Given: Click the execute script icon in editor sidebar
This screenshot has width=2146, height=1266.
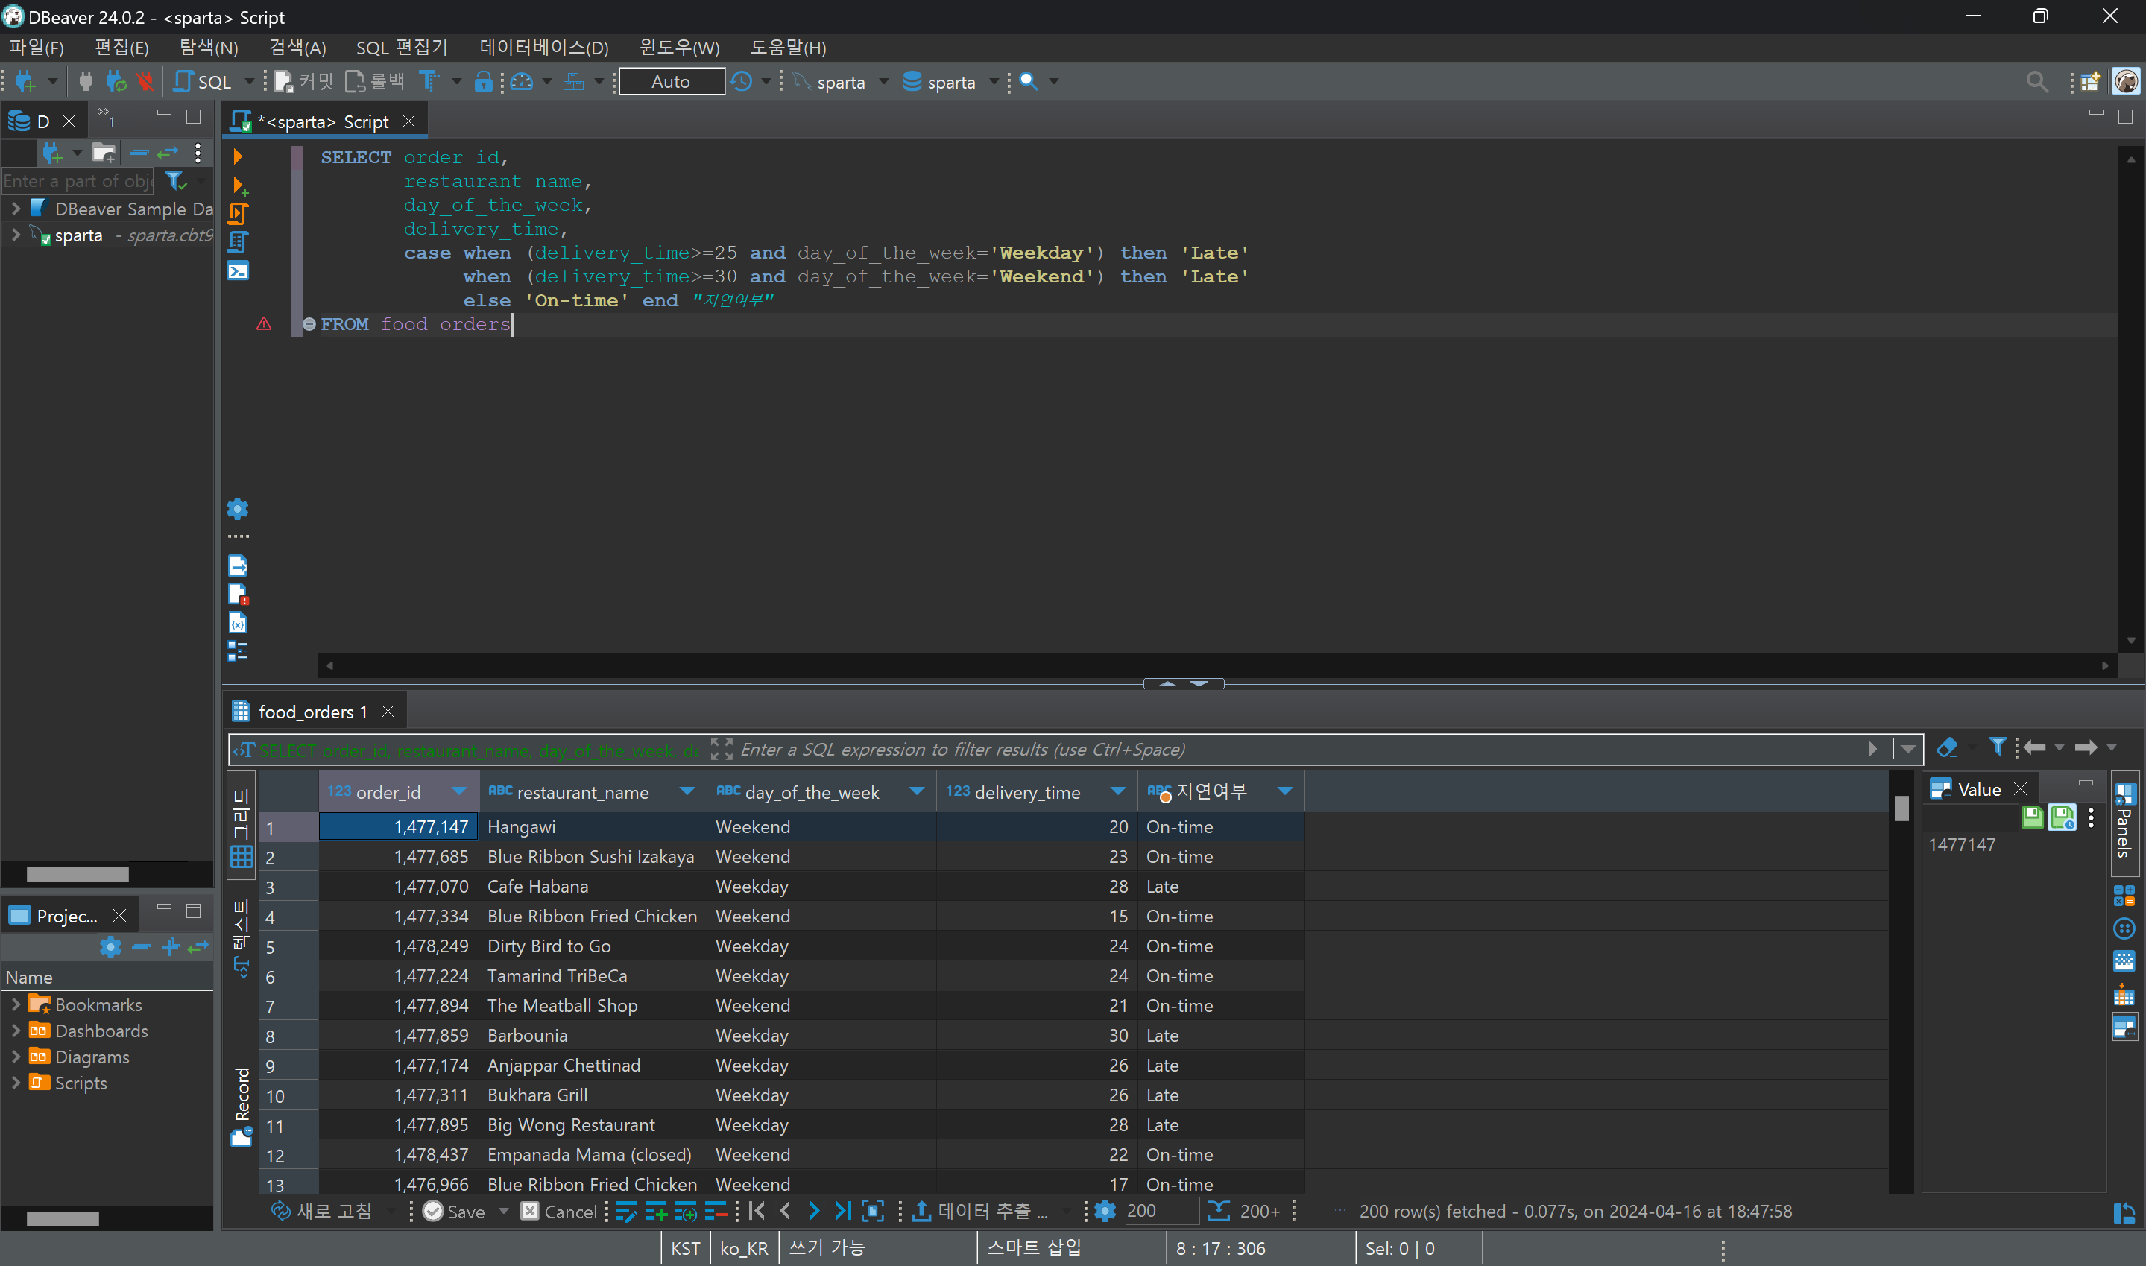Looking at the screenshot, I should click(238, 213).
